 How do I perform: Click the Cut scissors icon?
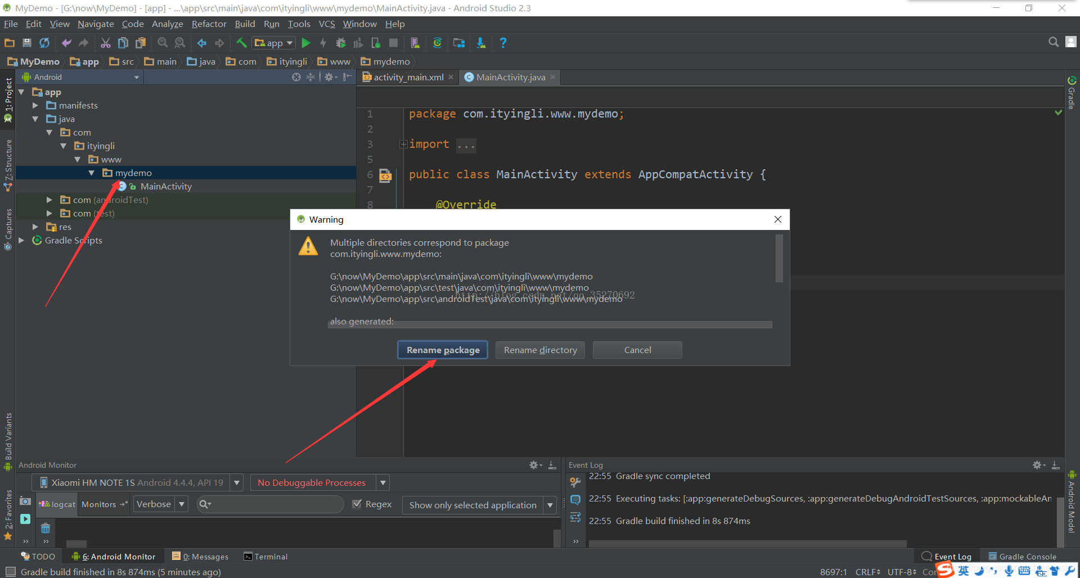106,43
